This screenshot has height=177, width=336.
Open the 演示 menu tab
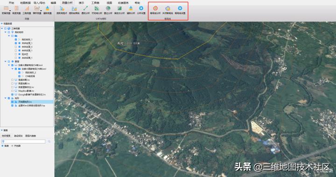[x=81, y=3]
